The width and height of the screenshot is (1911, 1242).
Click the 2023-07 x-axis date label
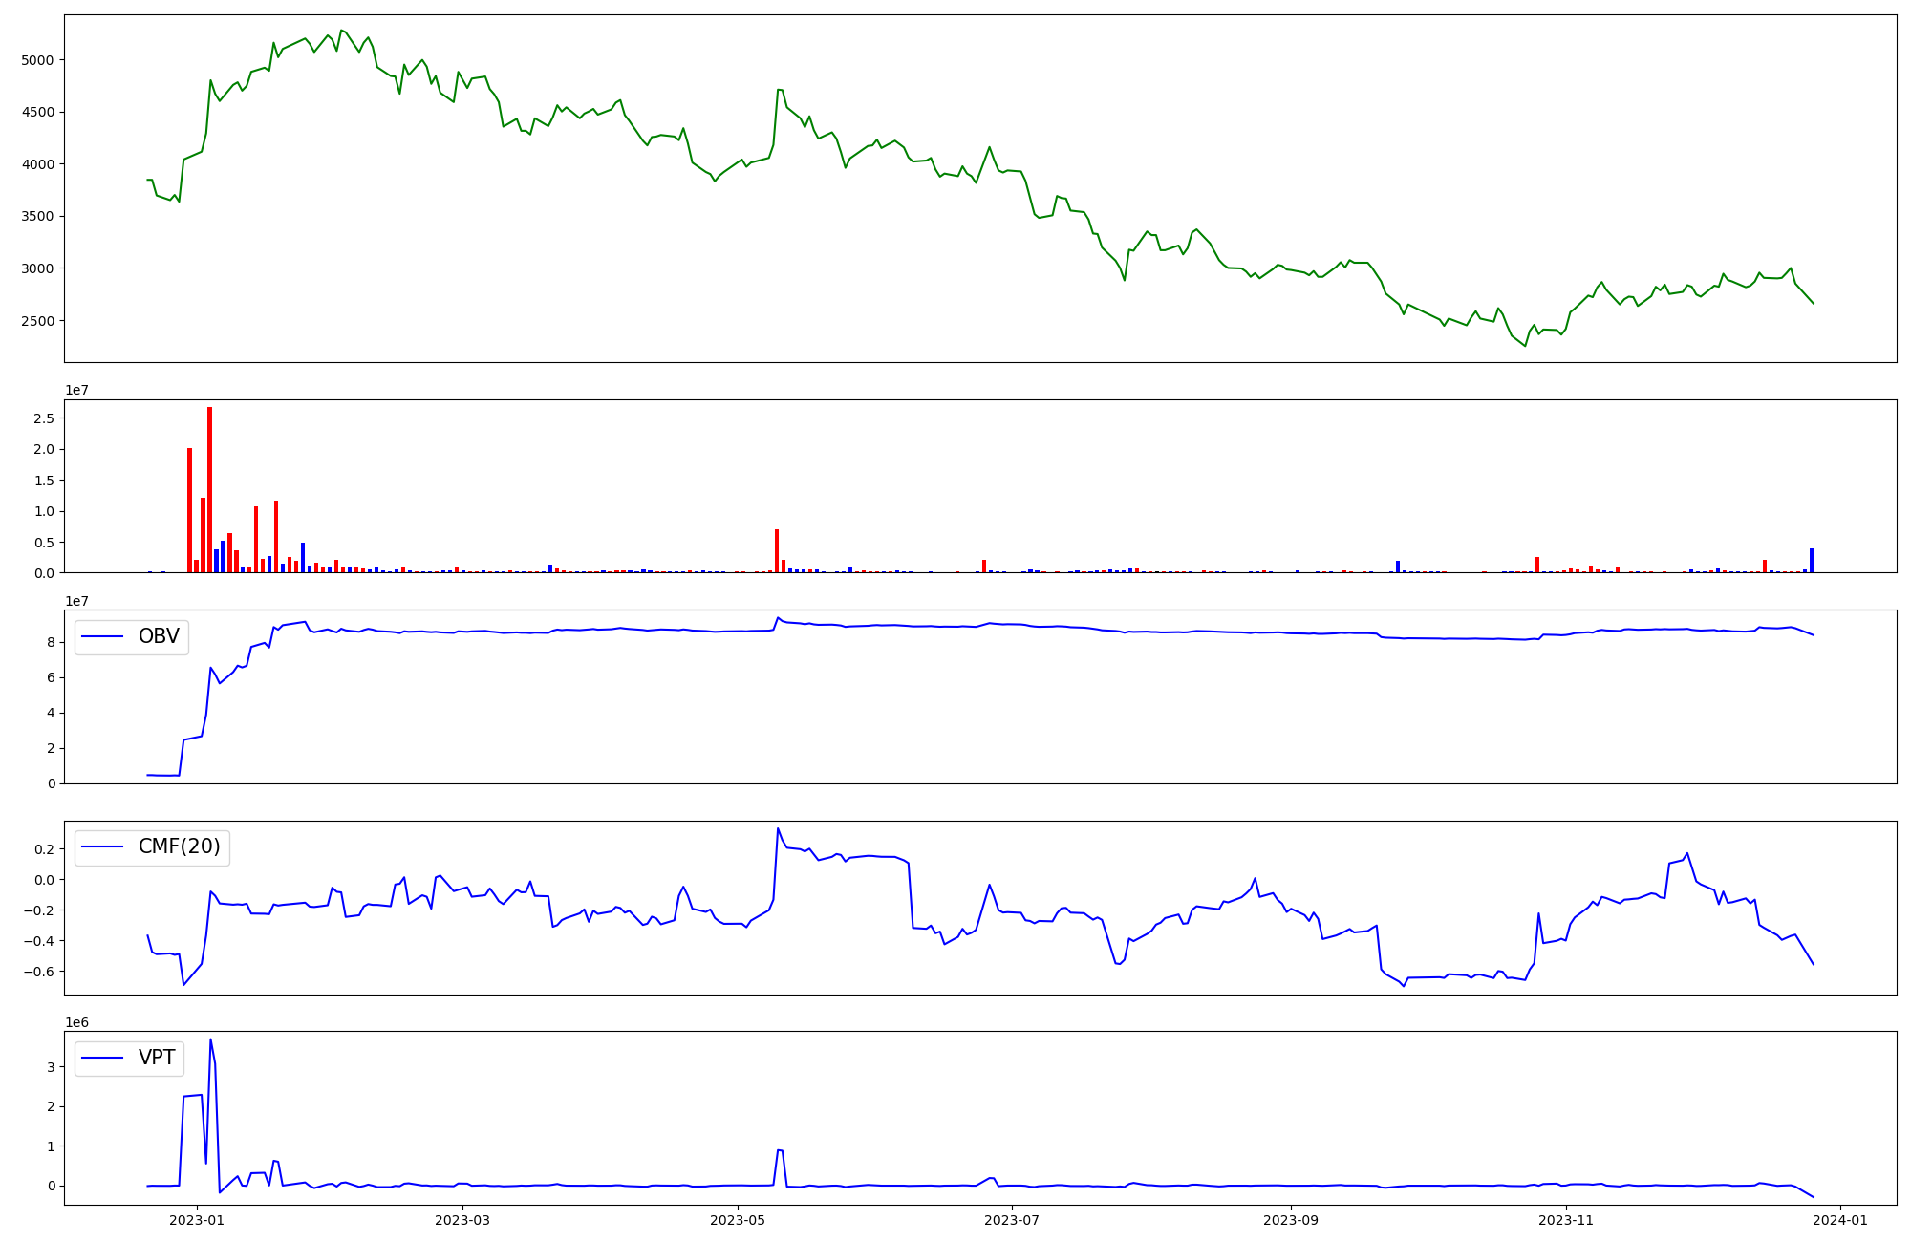click(1012, 1219)
